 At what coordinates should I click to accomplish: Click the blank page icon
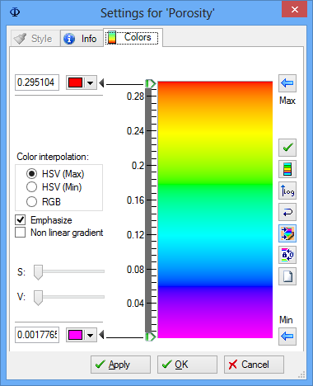[x=287, y=276]
